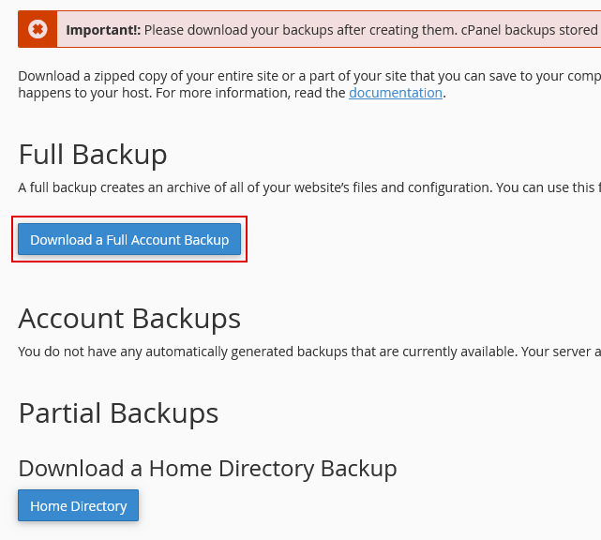601x540 pixels.
Task: Click the red error X icon
Action: [x=38, y=30]
